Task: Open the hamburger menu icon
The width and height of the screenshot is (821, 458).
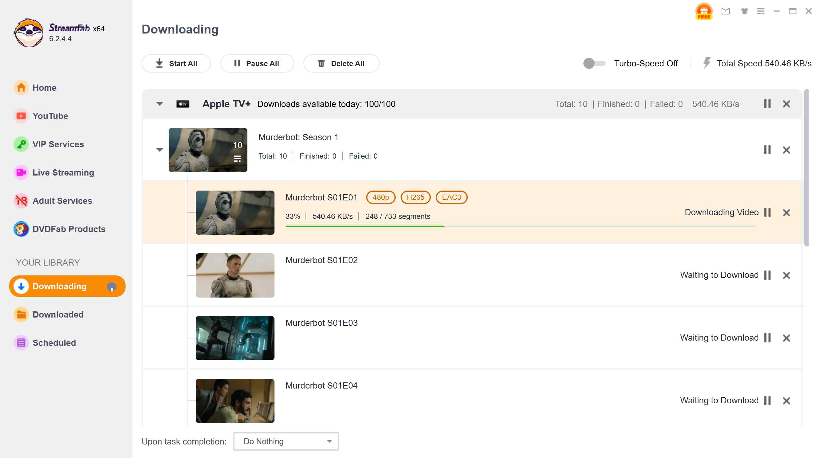Action: [760, 11]
